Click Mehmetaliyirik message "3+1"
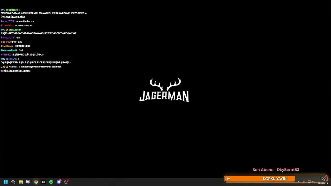Screen dimensions: 331x186 pos(12,50)
